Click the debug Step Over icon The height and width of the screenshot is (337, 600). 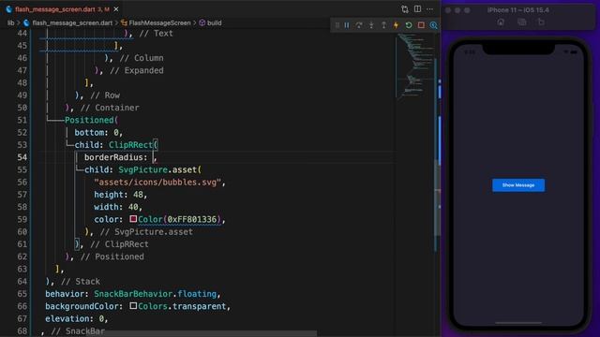pyautogui.click(x=359, y=25)
